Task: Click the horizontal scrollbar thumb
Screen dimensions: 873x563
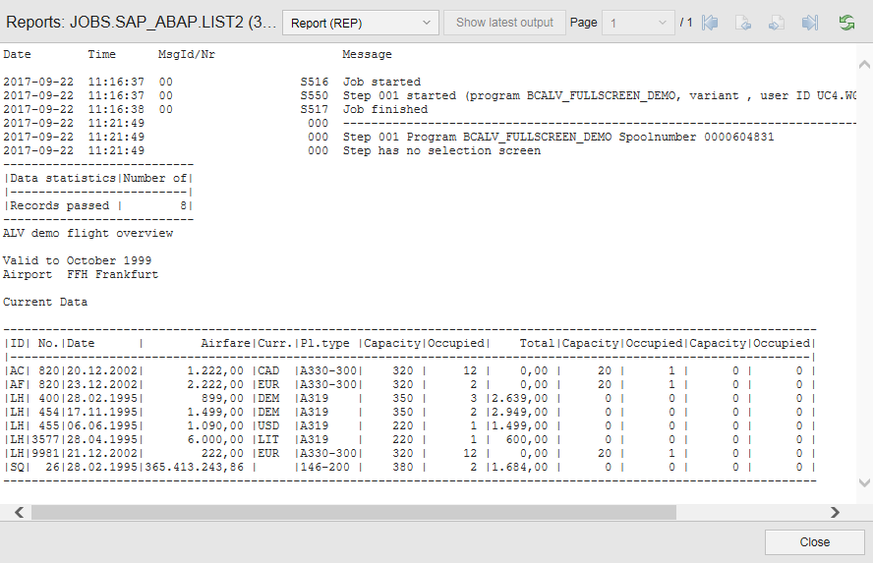Action: coord(353,513)
